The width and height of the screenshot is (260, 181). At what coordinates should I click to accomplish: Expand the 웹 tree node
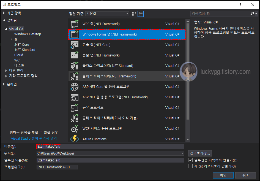[x=11, y=39]
